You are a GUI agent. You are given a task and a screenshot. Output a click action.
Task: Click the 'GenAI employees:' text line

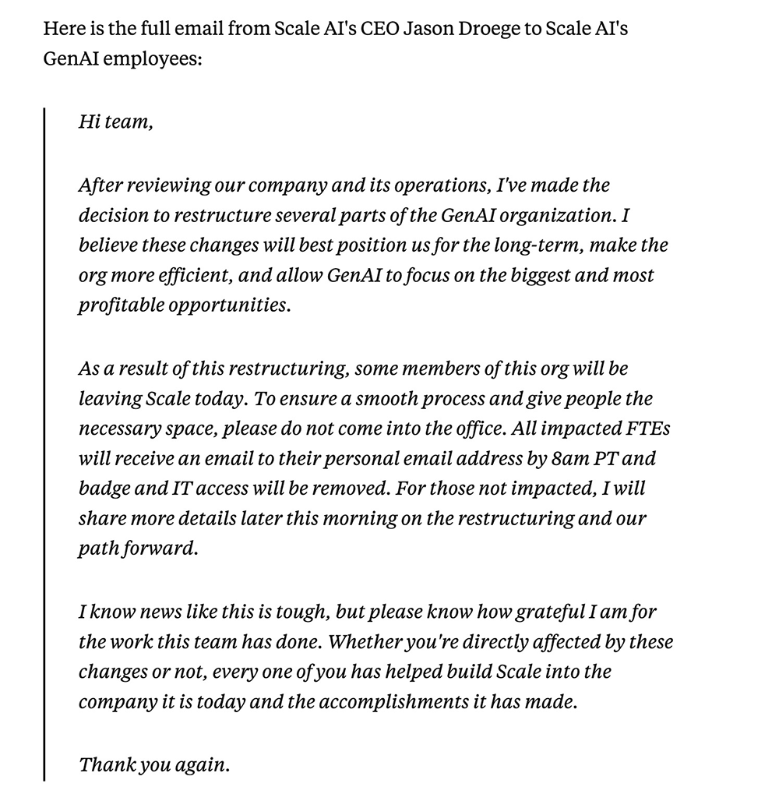pyautogui.click(x=122, y=59)
